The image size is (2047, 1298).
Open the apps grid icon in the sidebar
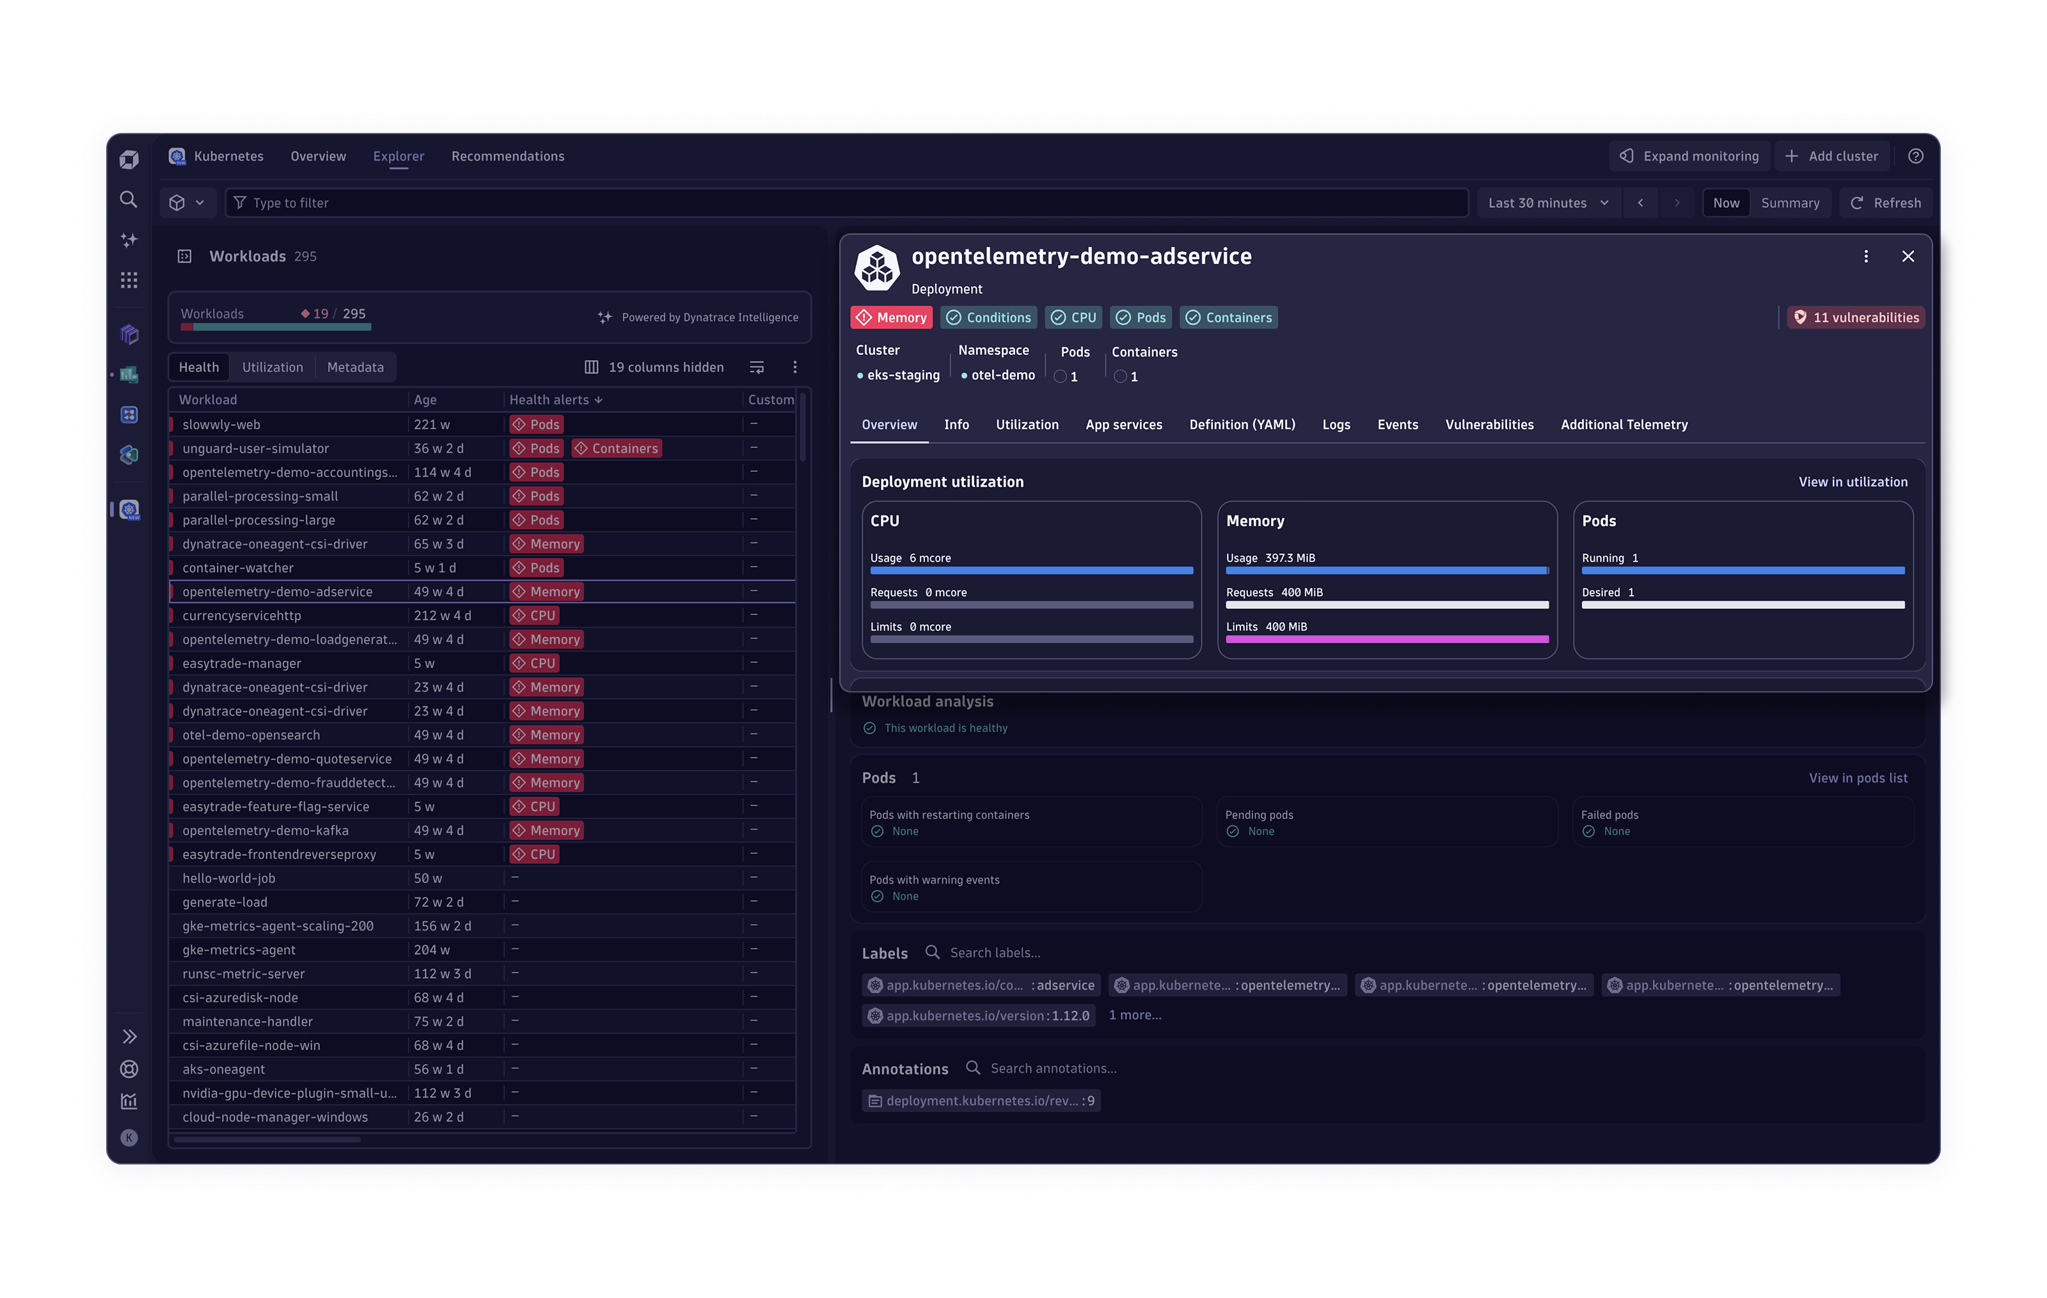(129, 280)
